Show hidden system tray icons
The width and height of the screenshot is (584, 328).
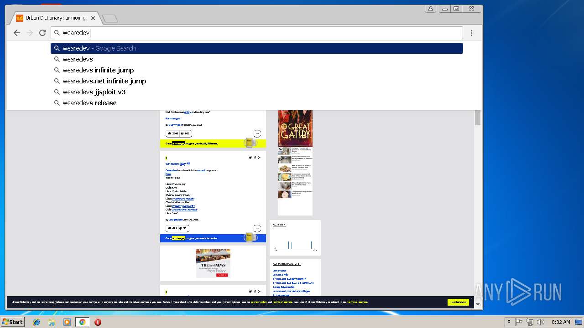coord(509,322)
